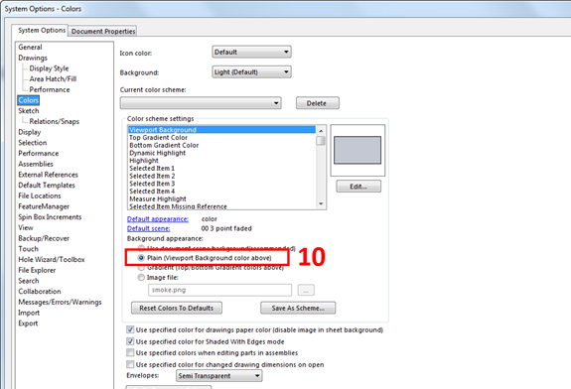Open the Default scene link
Image resolution: width=571 pixels, height=389 pixels.
(x=149, y=228)
